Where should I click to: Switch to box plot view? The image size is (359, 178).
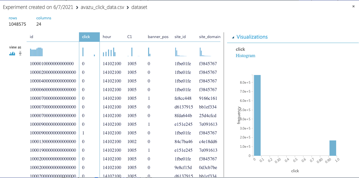pyautogui.click(x=20, y=53)
